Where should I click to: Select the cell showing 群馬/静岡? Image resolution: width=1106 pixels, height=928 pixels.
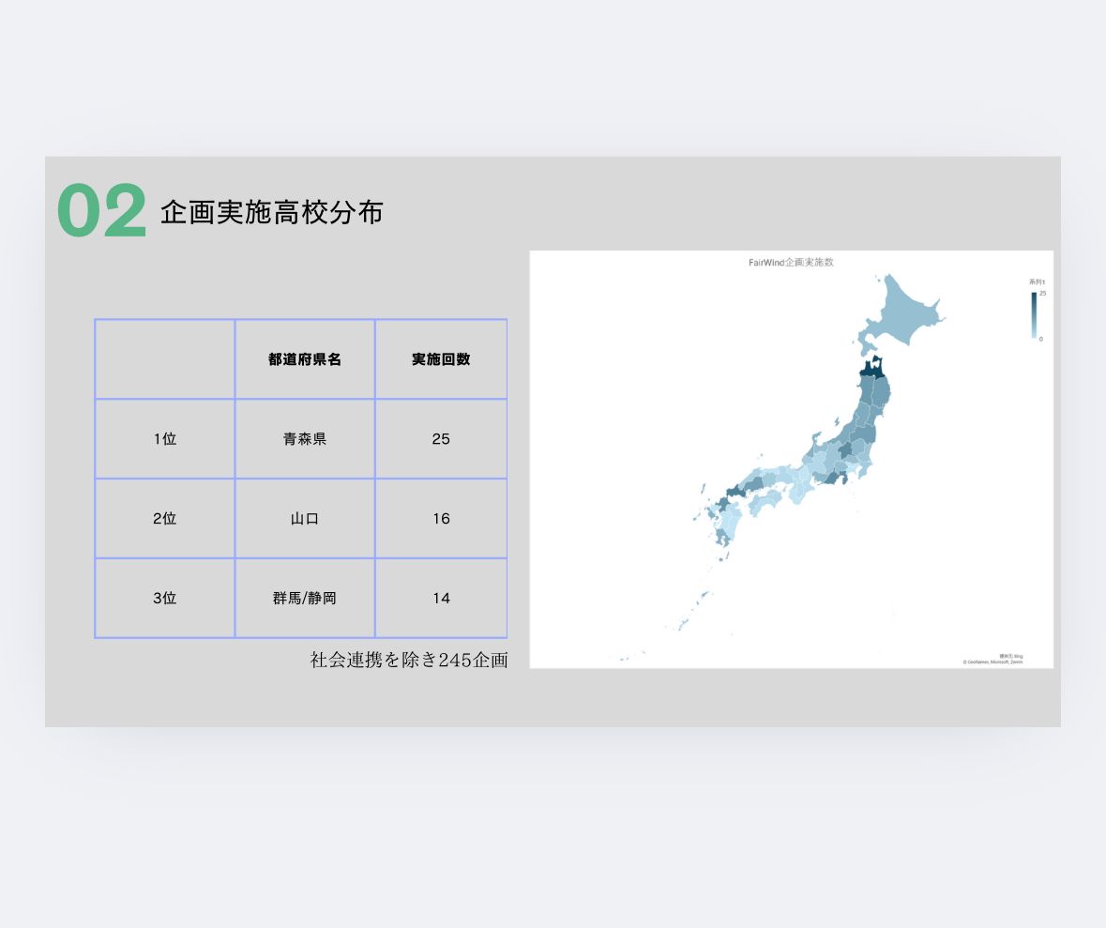[303, 597]
